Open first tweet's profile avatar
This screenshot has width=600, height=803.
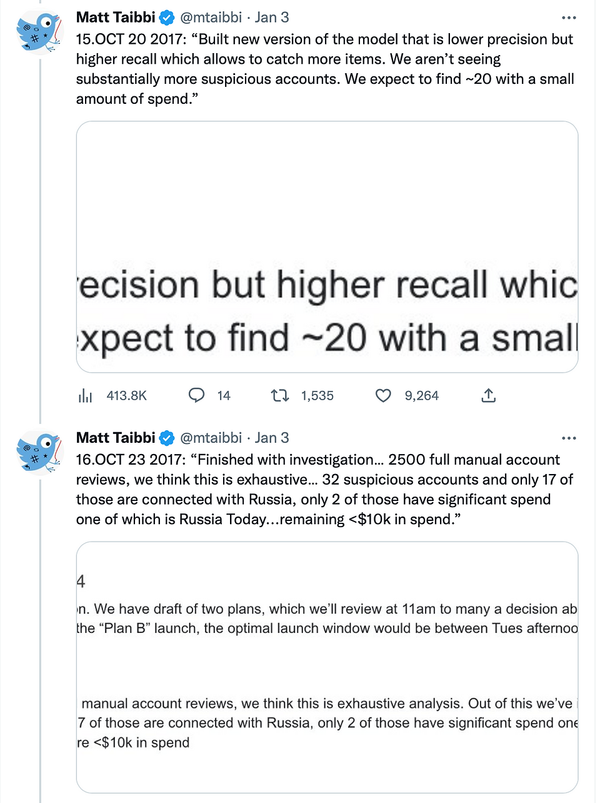tap(39, 31)
